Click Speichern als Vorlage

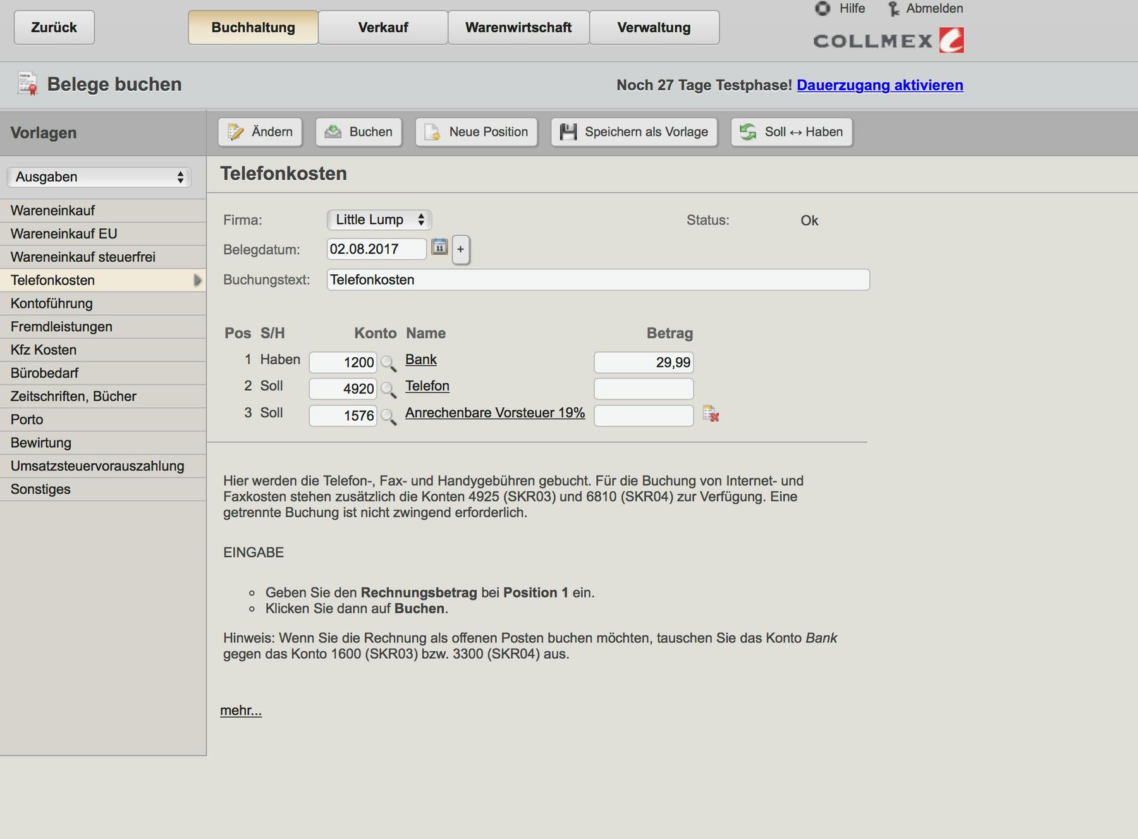pos(634,132)
